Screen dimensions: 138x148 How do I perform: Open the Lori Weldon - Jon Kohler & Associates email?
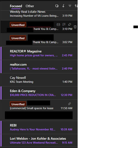(x=39, y=140)
